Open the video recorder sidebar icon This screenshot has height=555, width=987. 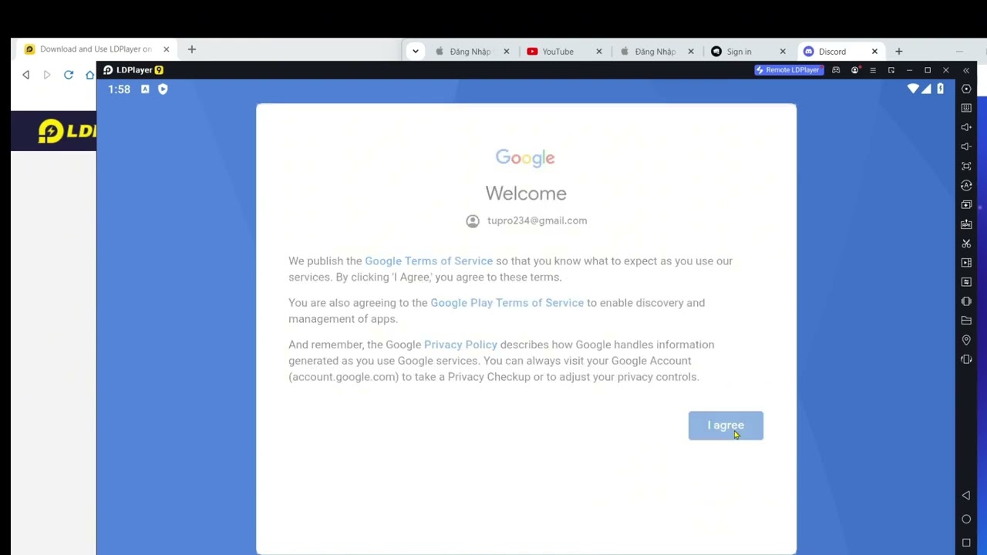pos(966,262)
